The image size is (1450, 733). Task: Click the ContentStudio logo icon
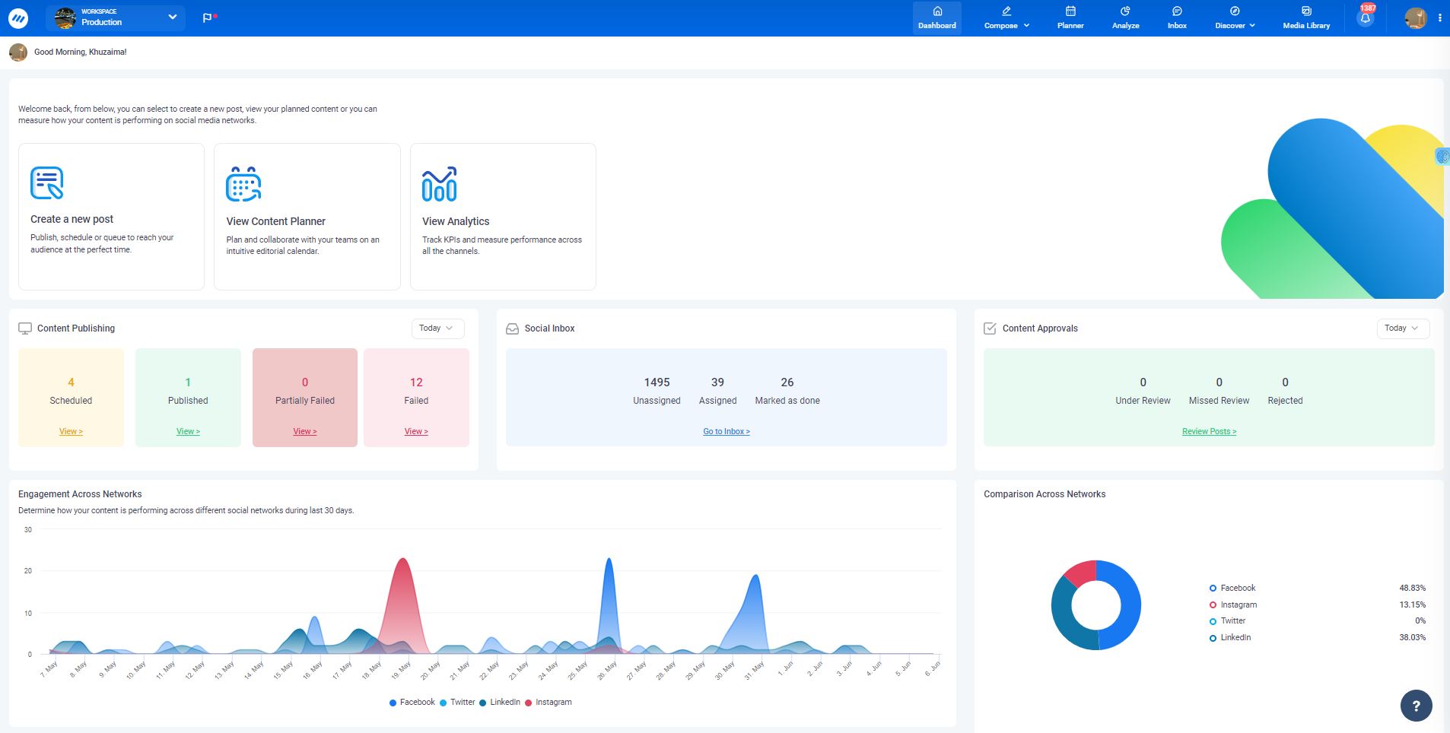point(17,18)
